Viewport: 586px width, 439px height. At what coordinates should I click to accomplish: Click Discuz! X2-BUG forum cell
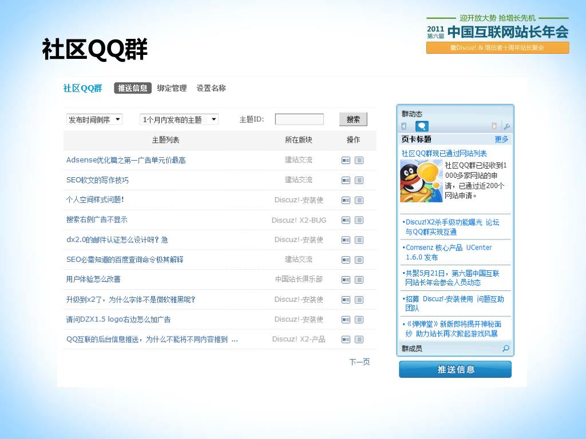pos(299,220)
